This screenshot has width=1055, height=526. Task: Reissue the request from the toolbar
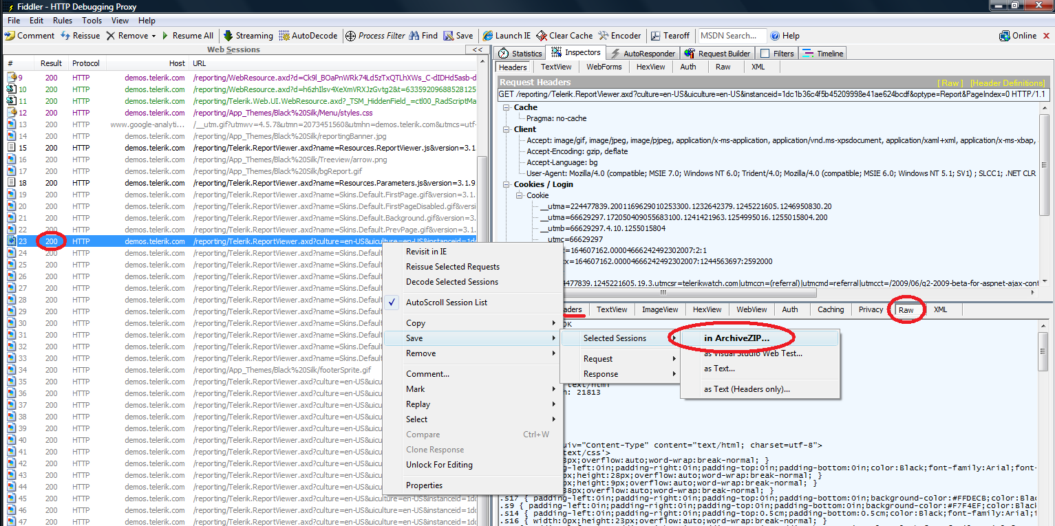(80, 36)
